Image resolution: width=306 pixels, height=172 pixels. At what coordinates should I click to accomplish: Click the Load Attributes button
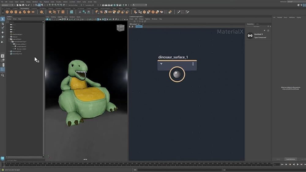pyautogui.click(x=290, y=159)
